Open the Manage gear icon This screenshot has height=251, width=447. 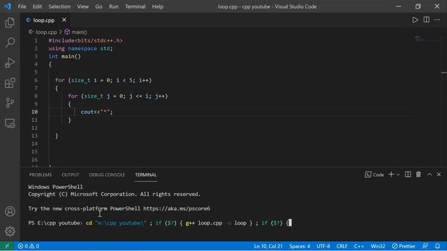click(x=10, y=231)
